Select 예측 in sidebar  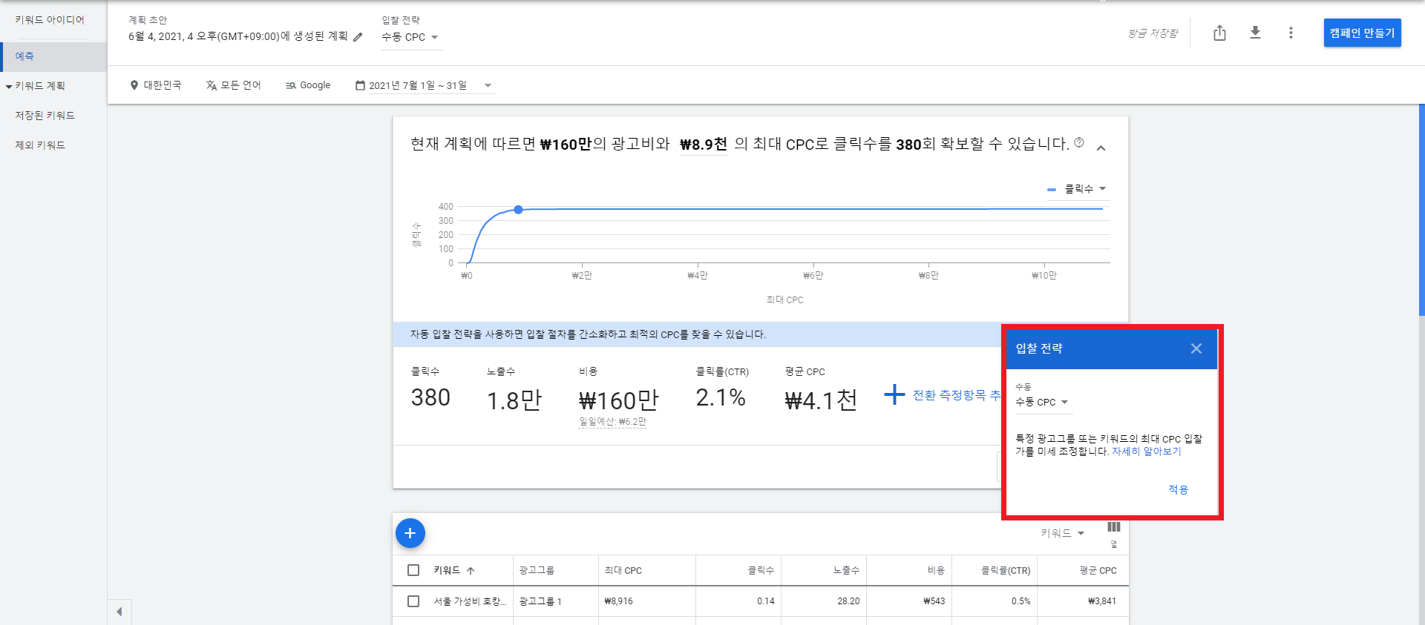point(53,56)
